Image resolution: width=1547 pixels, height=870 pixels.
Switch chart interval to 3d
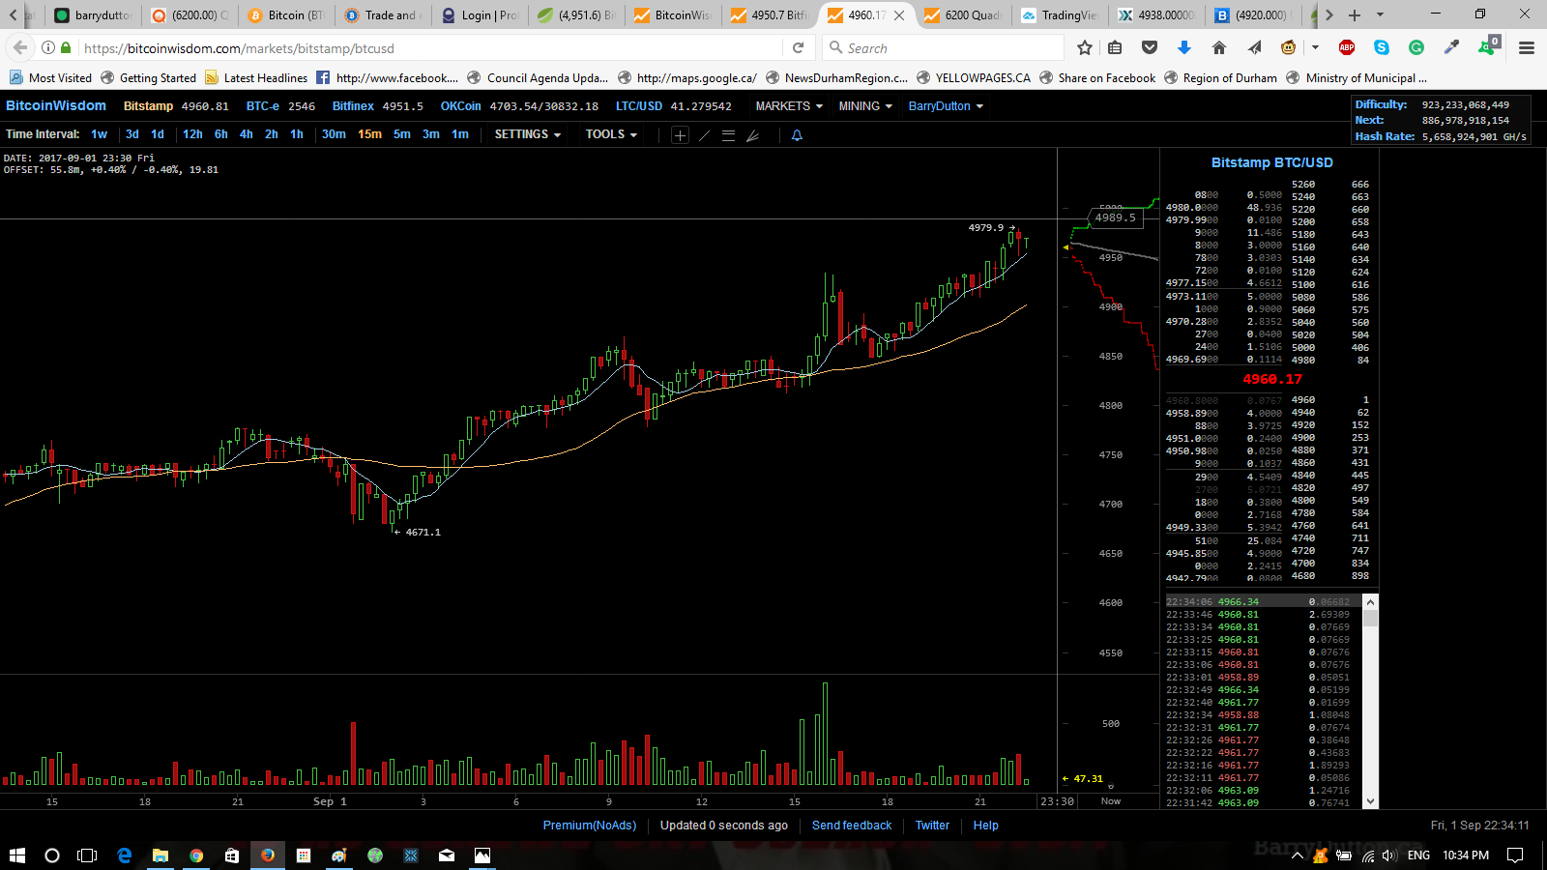(132, 134)
